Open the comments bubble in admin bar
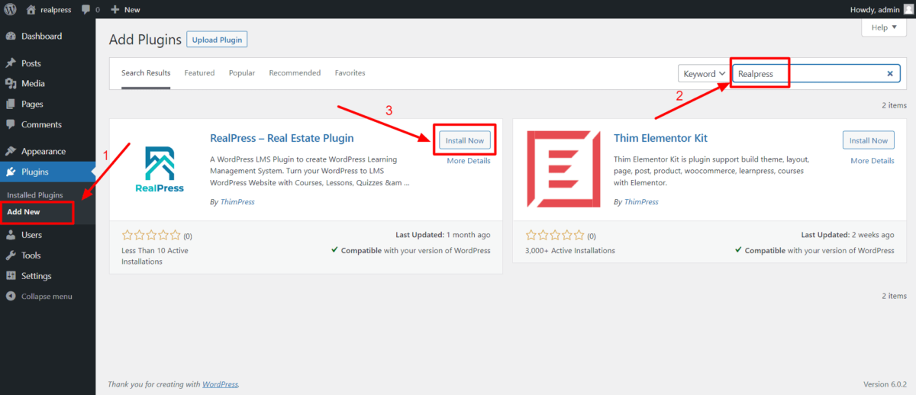 tap(89, 9)
